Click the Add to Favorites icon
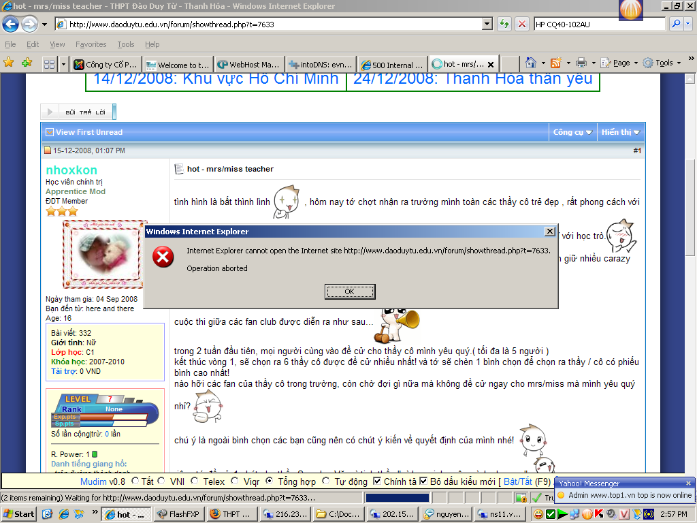The height and width of the screenshot is (523, 697). click(x=27, y=63)
